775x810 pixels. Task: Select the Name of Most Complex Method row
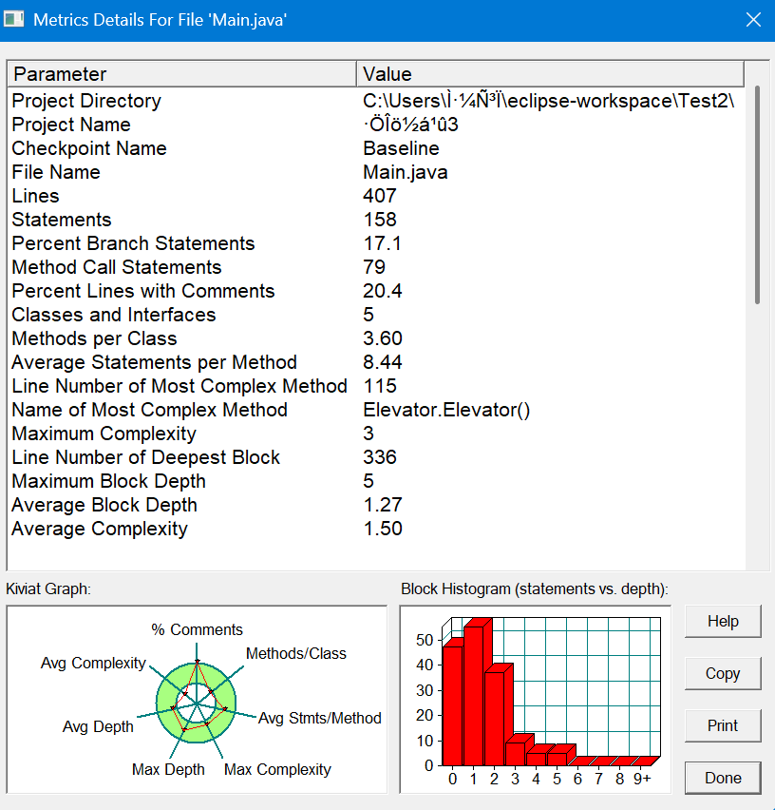[376, 410]
